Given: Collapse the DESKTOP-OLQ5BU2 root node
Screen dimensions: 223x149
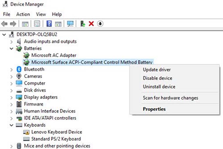Looking at the screenshot, I should coord(4,34).
